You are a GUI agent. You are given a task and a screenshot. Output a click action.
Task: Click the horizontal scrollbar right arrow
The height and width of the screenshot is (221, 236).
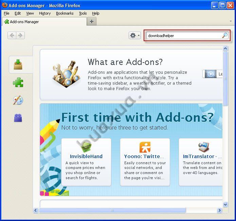point(219,210)
